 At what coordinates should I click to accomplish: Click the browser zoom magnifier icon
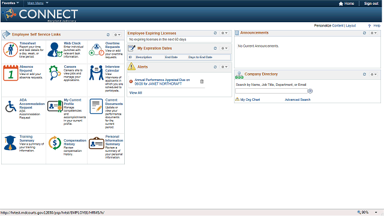(359, 212)
